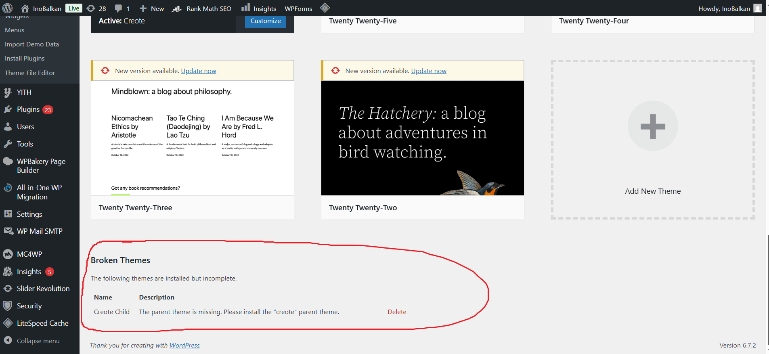Click the big plus icon to add theme
This screenshot has width=769, height=354.
click(653, 126)
